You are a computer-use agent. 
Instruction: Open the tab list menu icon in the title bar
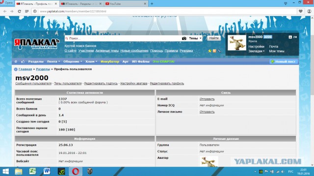[x=286, y=3]
